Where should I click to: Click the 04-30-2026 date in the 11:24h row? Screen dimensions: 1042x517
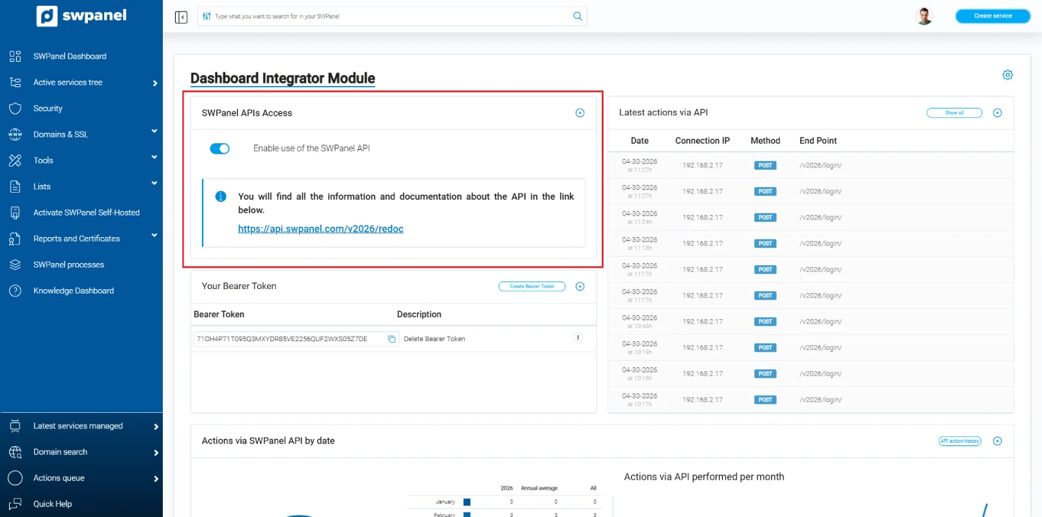pyautogui.click(x=640, y=214)
